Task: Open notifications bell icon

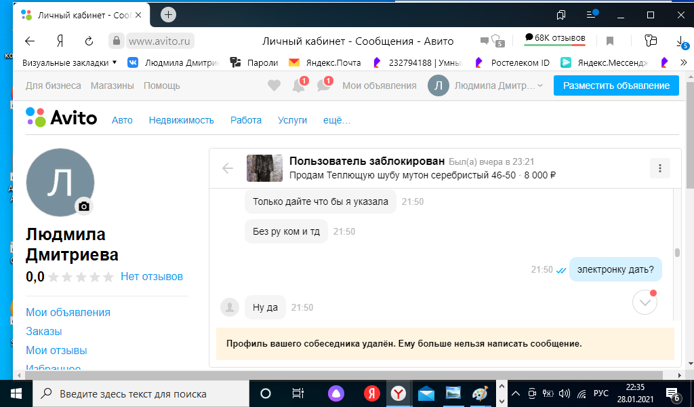Action: point(298,85)
